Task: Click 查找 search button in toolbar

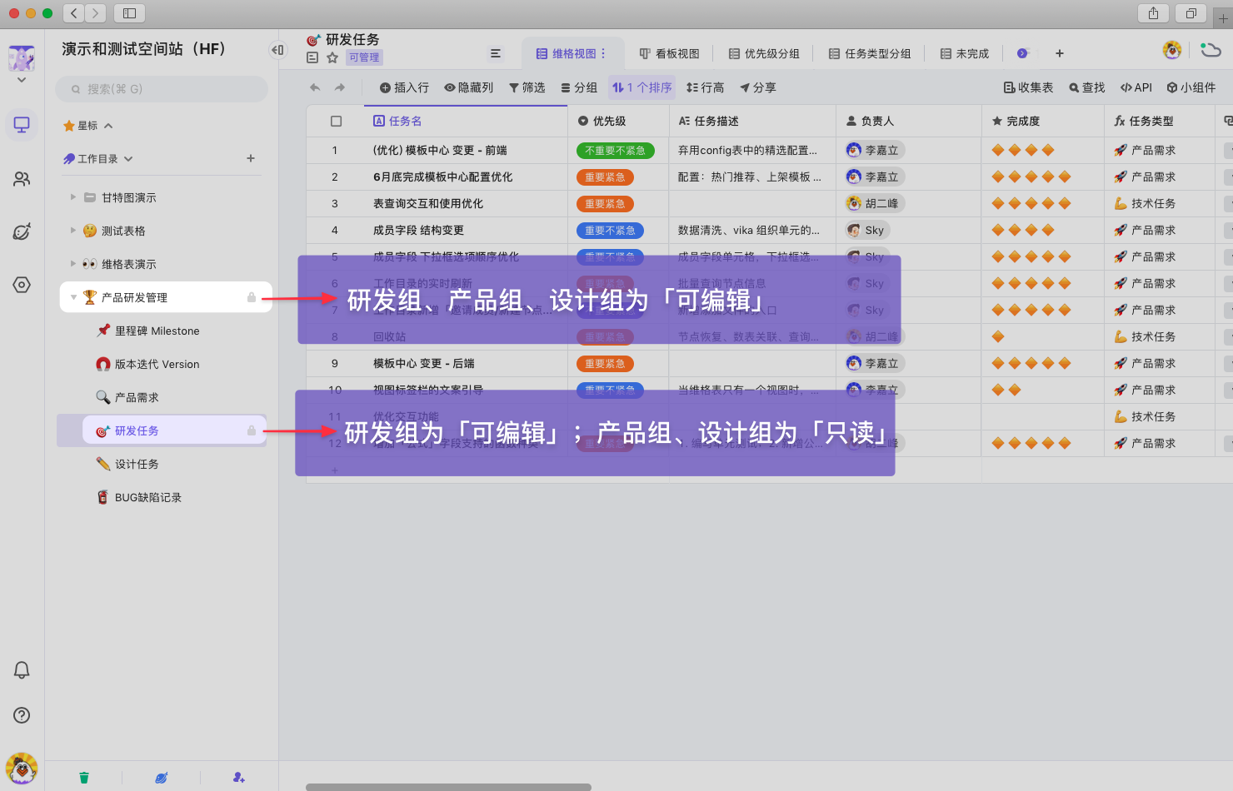Action: [1087, 87]
